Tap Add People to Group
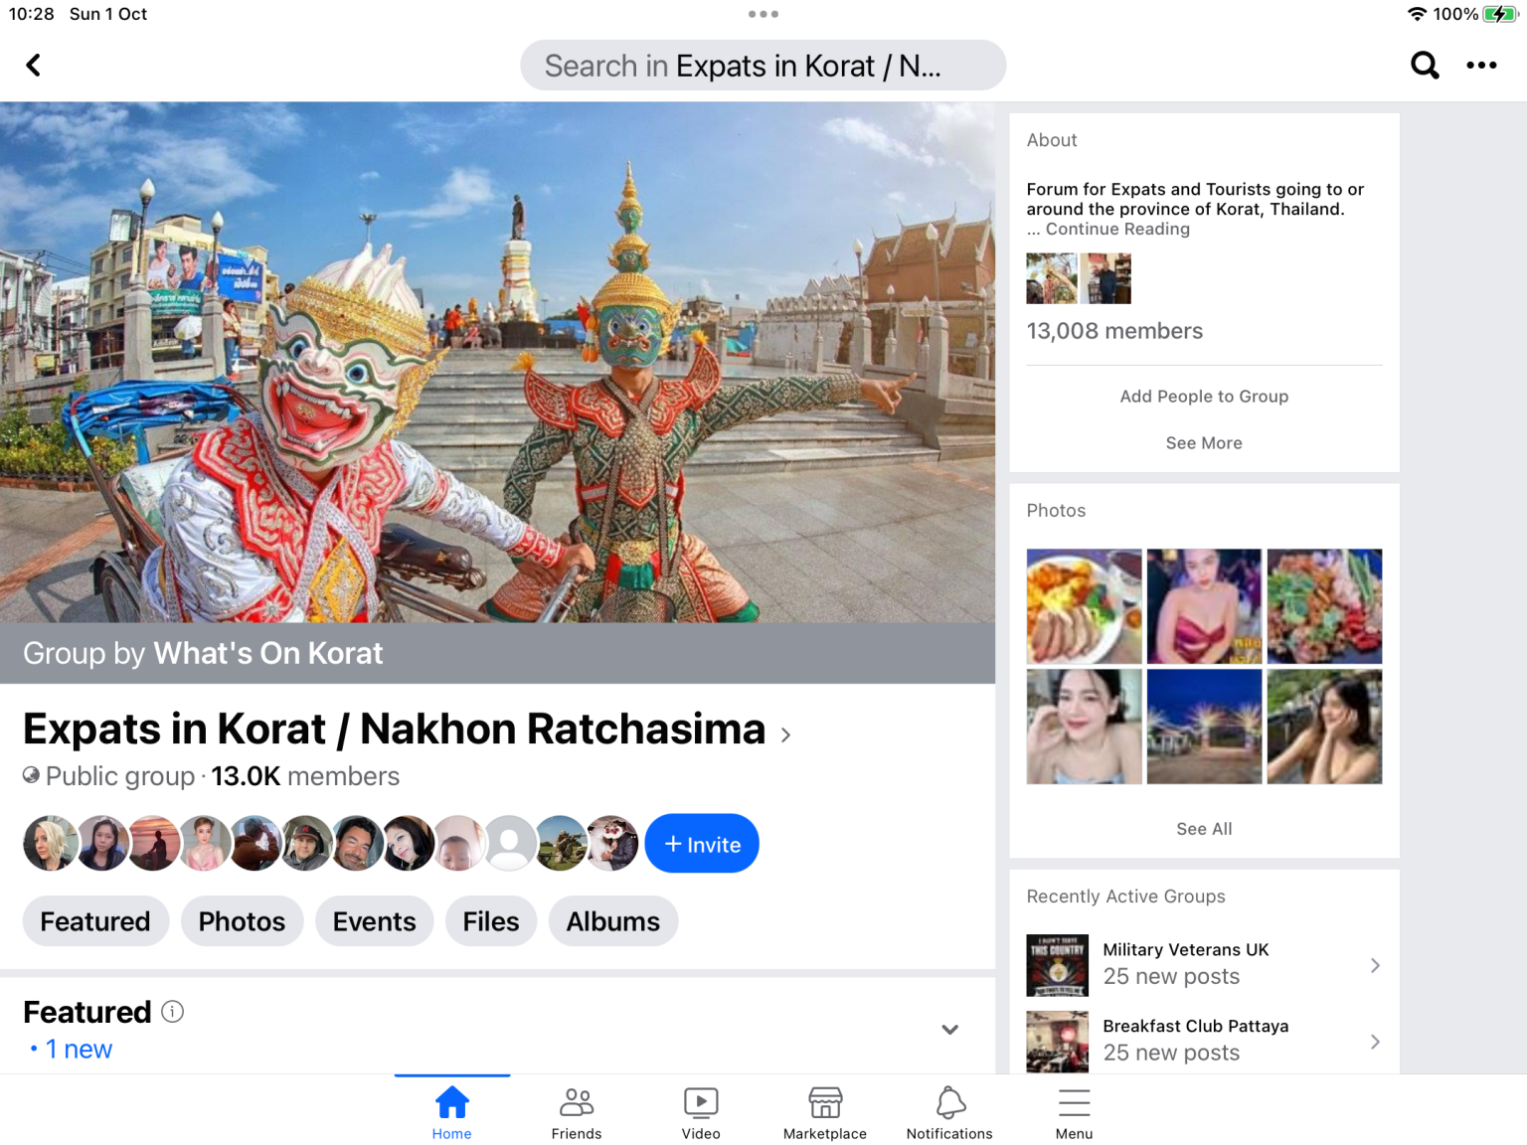1527x1145 pixels. [x=1204, y=397]
